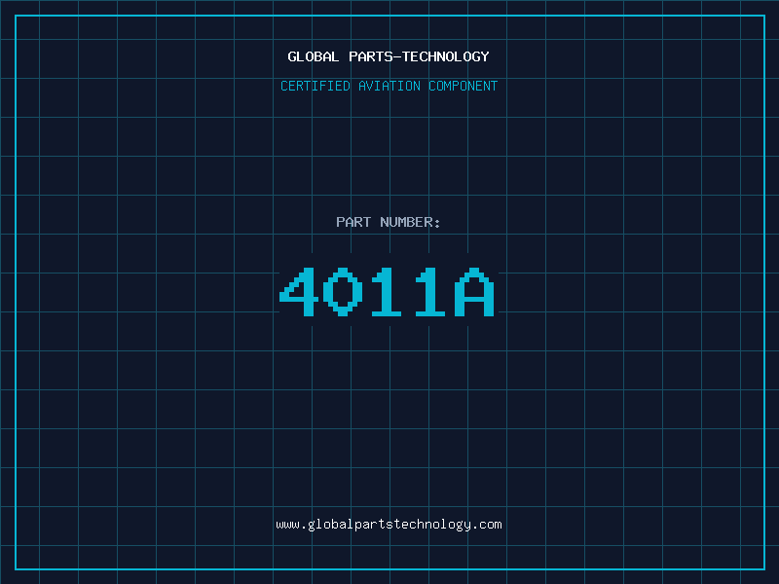Click the PART NUMBER: label
The image size is (779, 584).
point(389,222)
